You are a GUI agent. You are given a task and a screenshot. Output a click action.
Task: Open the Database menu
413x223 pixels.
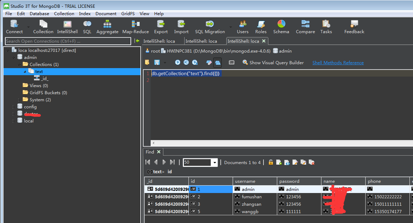point(39,13)
